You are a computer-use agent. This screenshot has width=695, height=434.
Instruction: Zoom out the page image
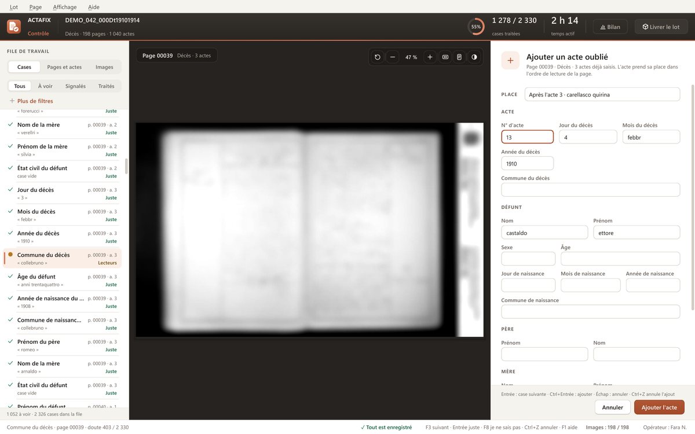tap(393, 57)
